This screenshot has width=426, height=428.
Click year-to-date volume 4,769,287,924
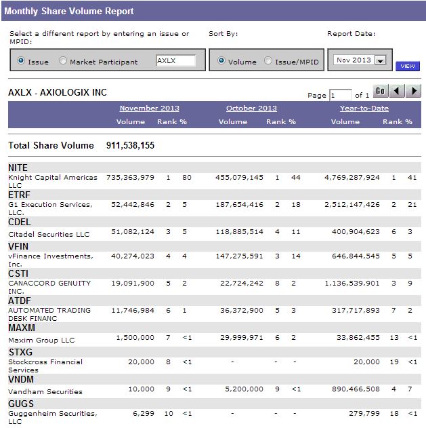[x=352, y=178]
